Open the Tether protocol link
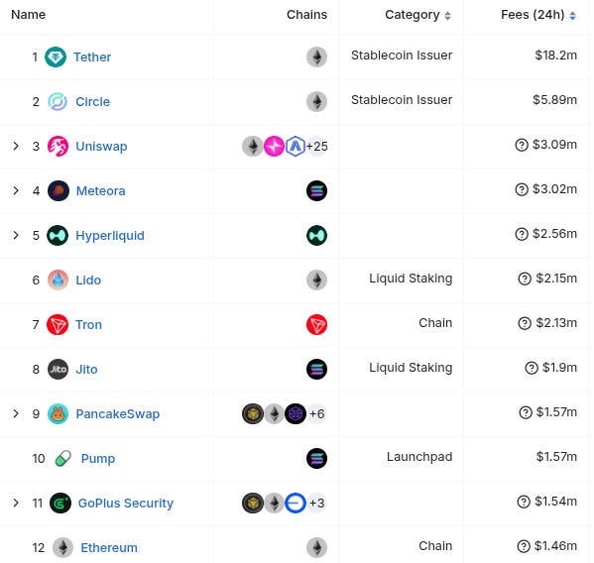594x563 pixels. point(92,57)
